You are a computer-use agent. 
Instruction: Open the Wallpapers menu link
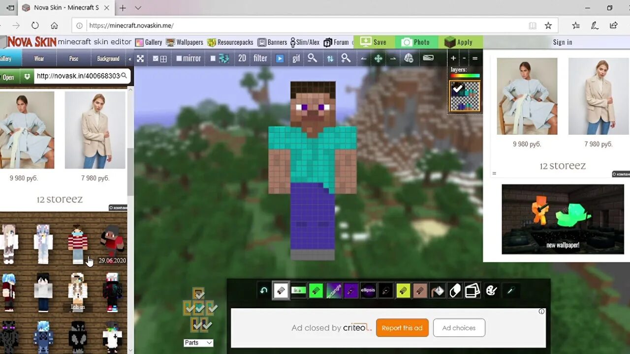[x=185, y=42]
